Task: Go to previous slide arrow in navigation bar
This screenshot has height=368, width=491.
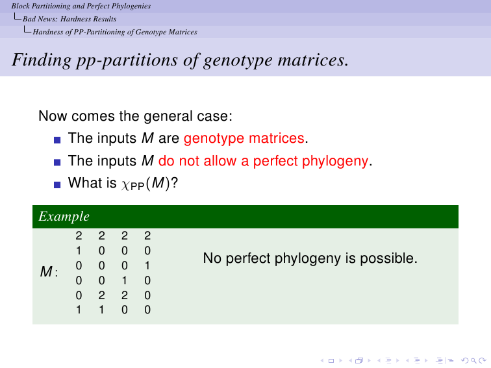Action: click(x=322, y=361)
